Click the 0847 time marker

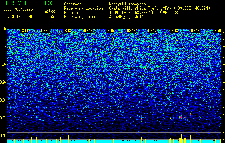click(x=152, y=31)
